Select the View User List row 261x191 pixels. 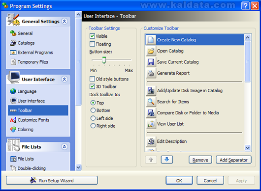pyautogui.click(x=195, y=124)
